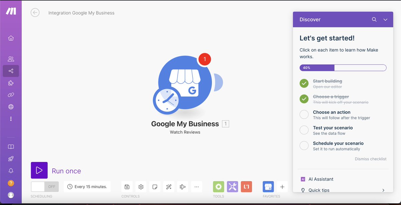Viewport: 401px width, 205px height.
Task: Click Explain flow airplane icon
Action: point(182,187)
